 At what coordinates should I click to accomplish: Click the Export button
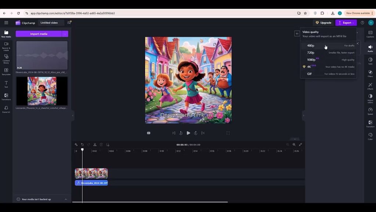point(346,22)
